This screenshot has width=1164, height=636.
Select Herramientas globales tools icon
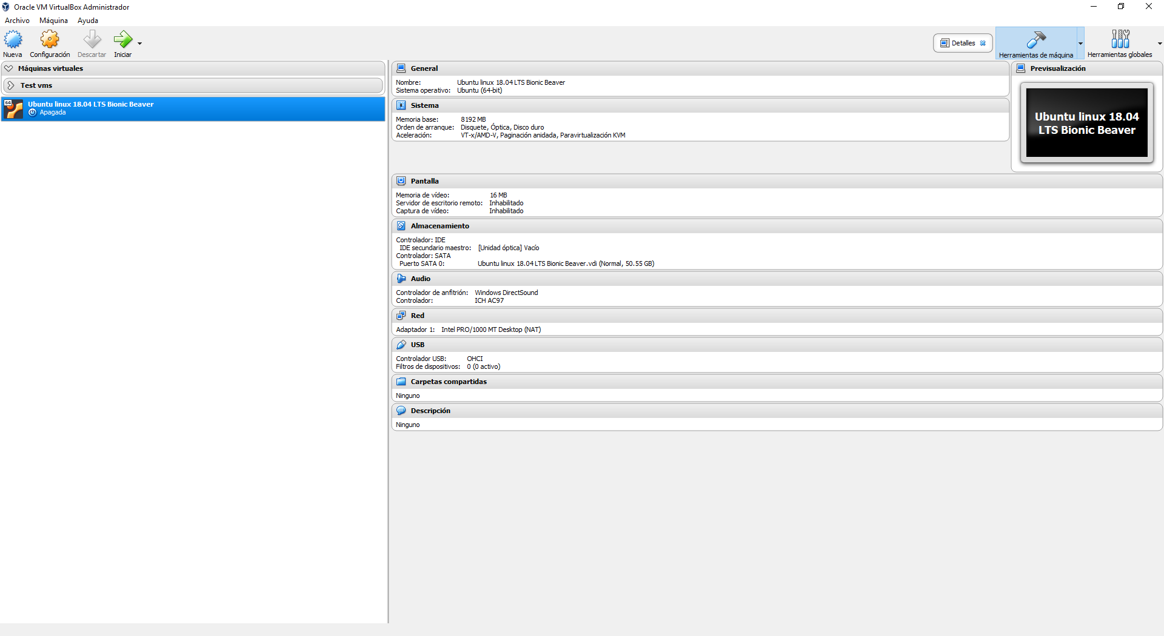1120,39
